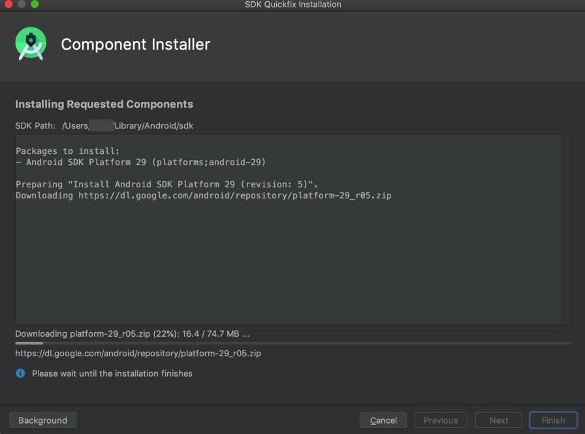Click the platform-29_r05.zip URL below progress bar
Screen dimensions: 585x434
tap(138, 353)
